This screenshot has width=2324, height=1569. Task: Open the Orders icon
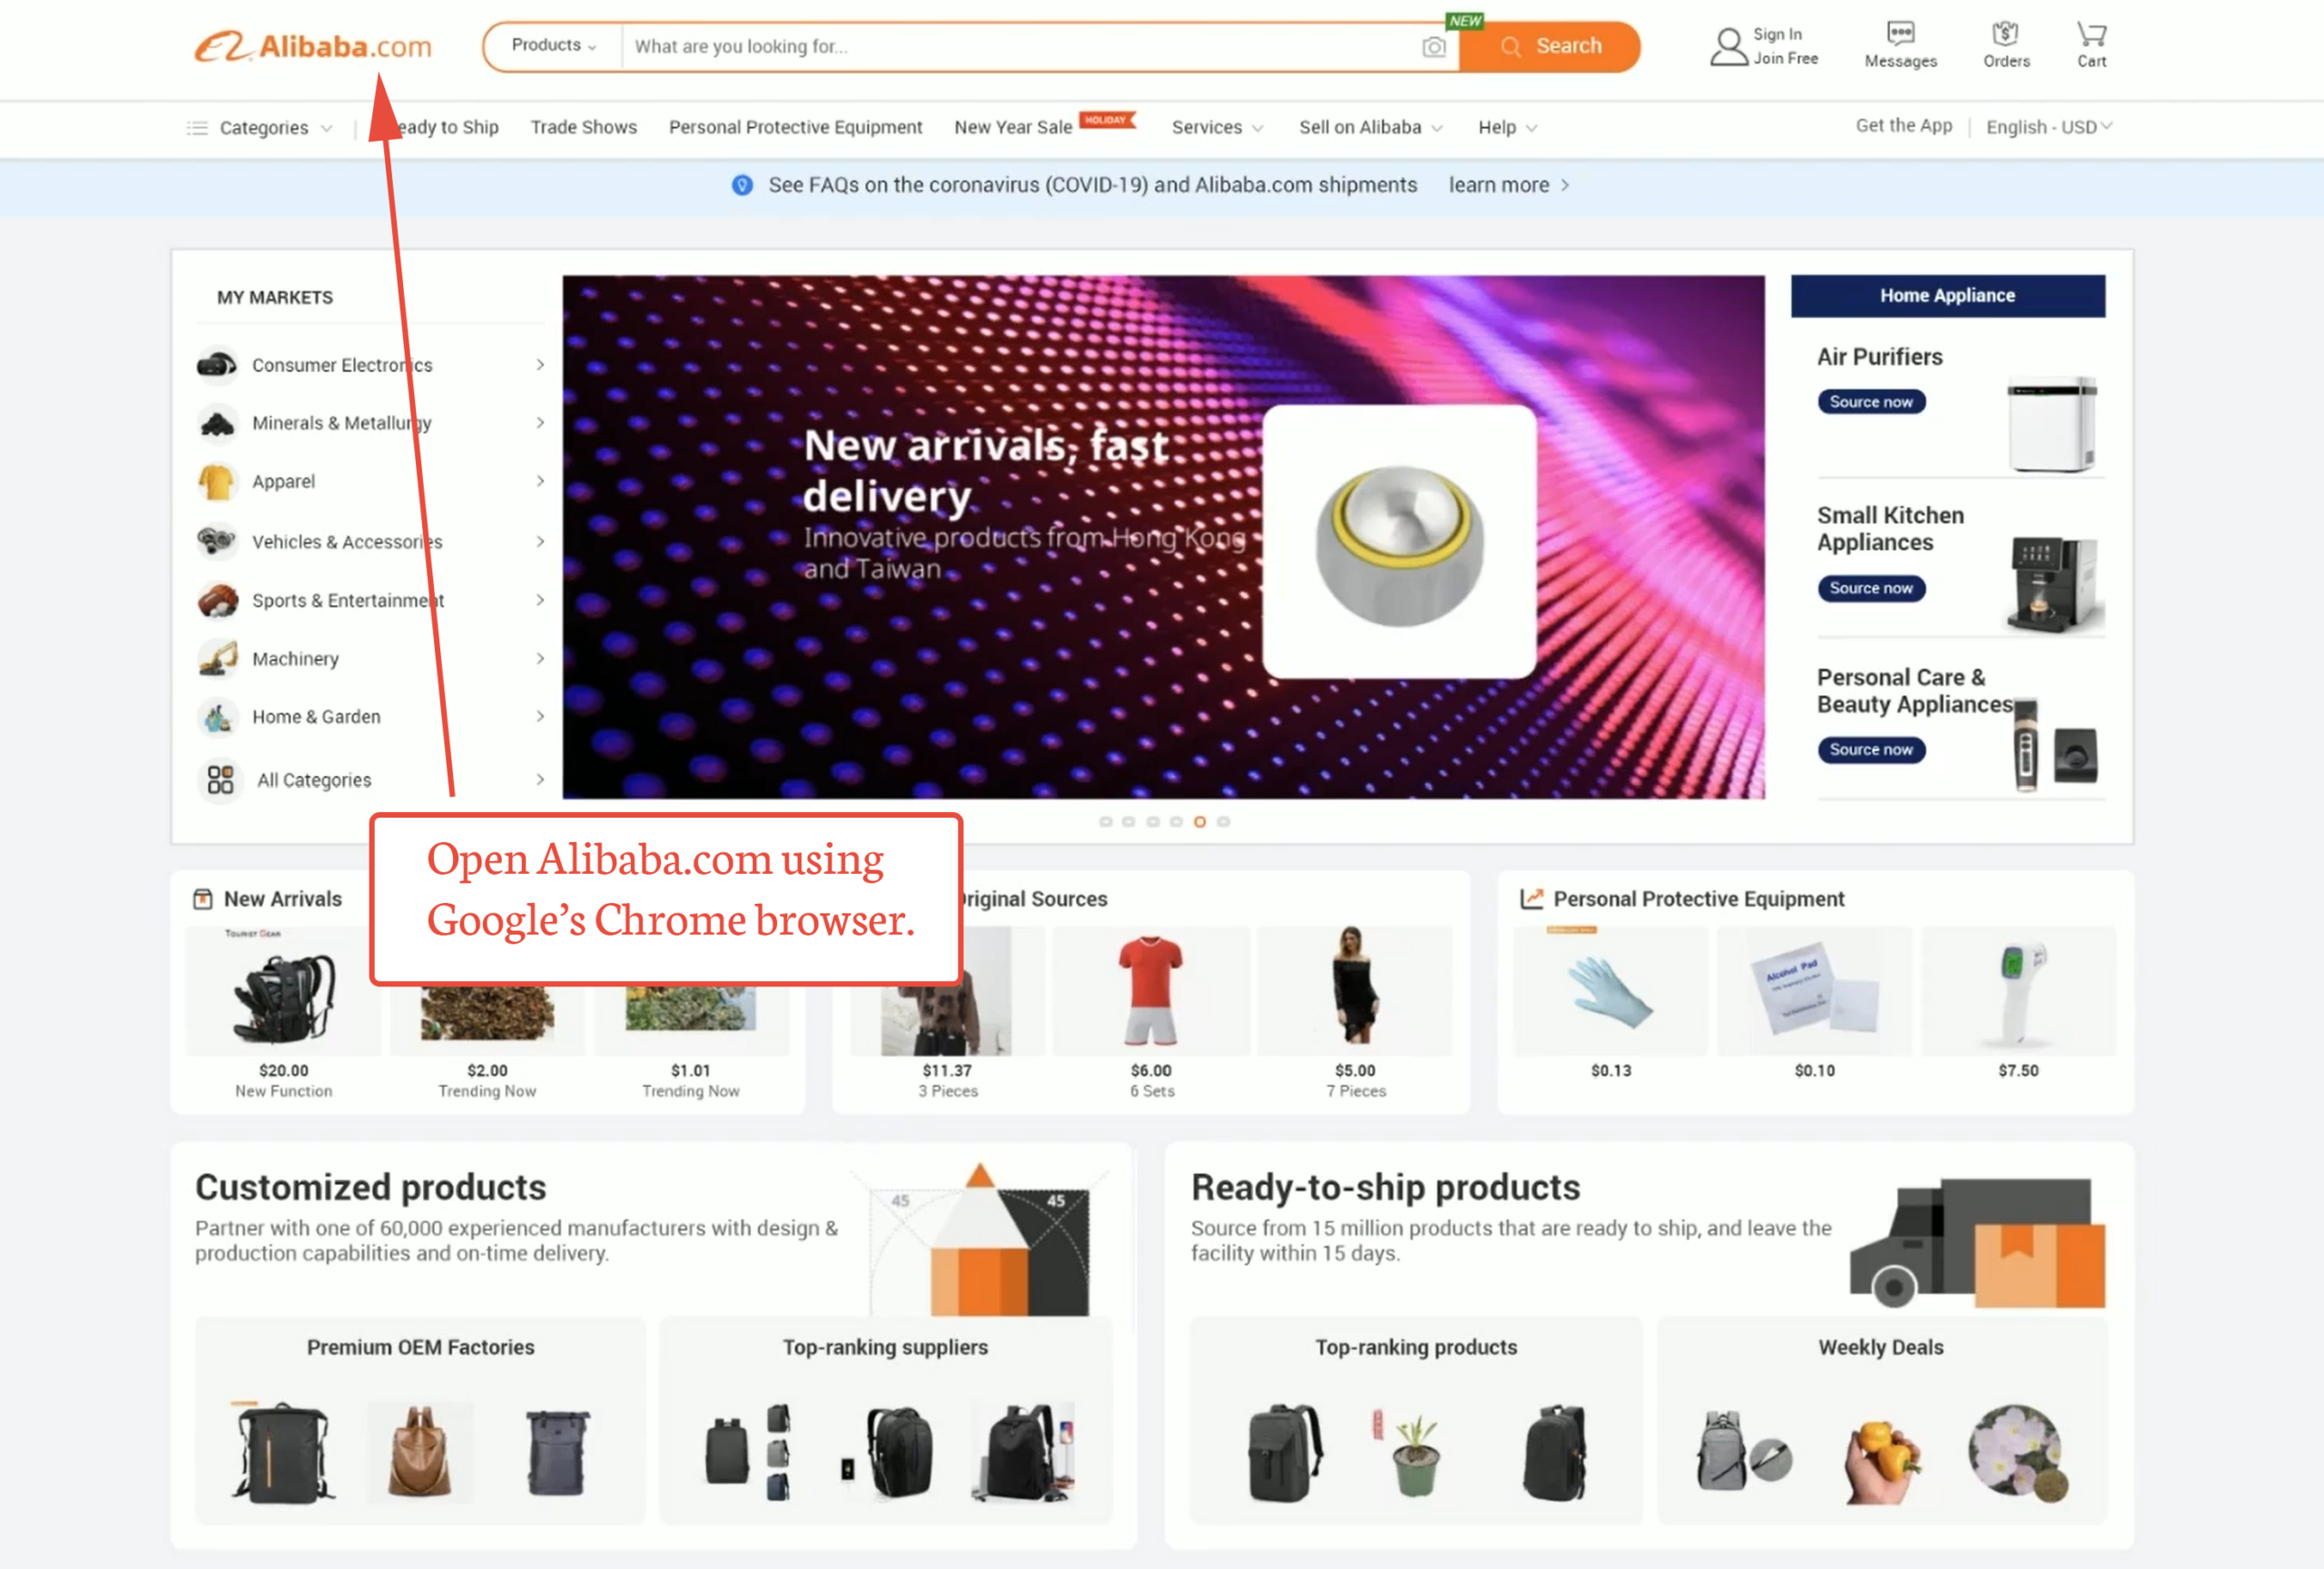point(2005,34)
